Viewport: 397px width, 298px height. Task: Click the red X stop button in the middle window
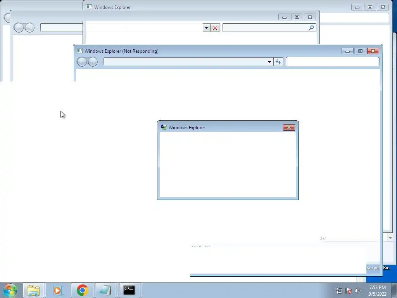(x=215, y=28)
